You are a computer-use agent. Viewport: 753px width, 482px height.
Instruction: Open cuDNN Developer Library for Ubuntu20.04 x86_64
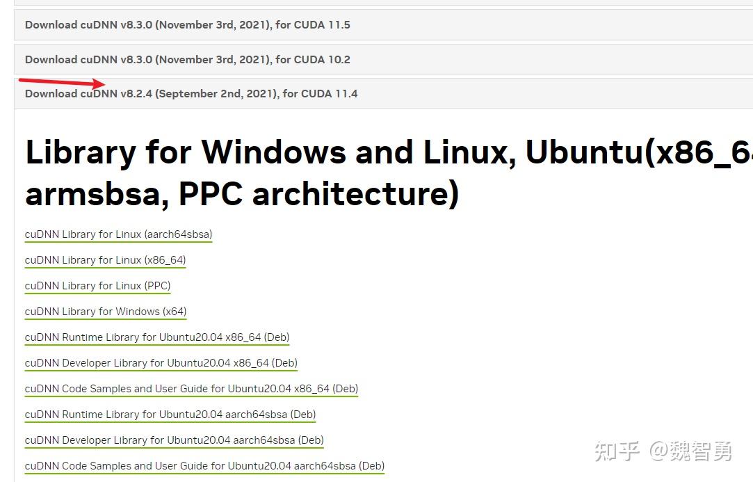click(x=161, y=362)
